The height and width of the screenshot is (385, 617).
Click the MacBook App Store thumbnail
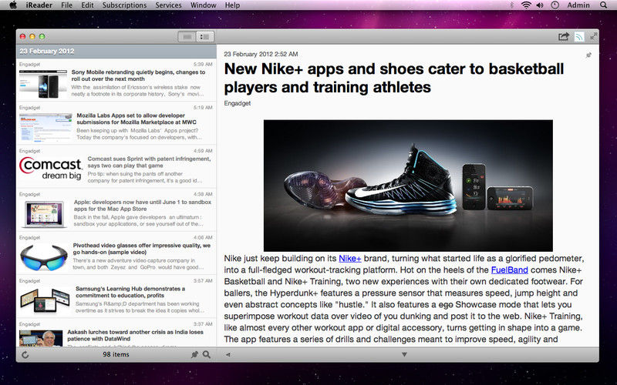click(x=44, y=214)
